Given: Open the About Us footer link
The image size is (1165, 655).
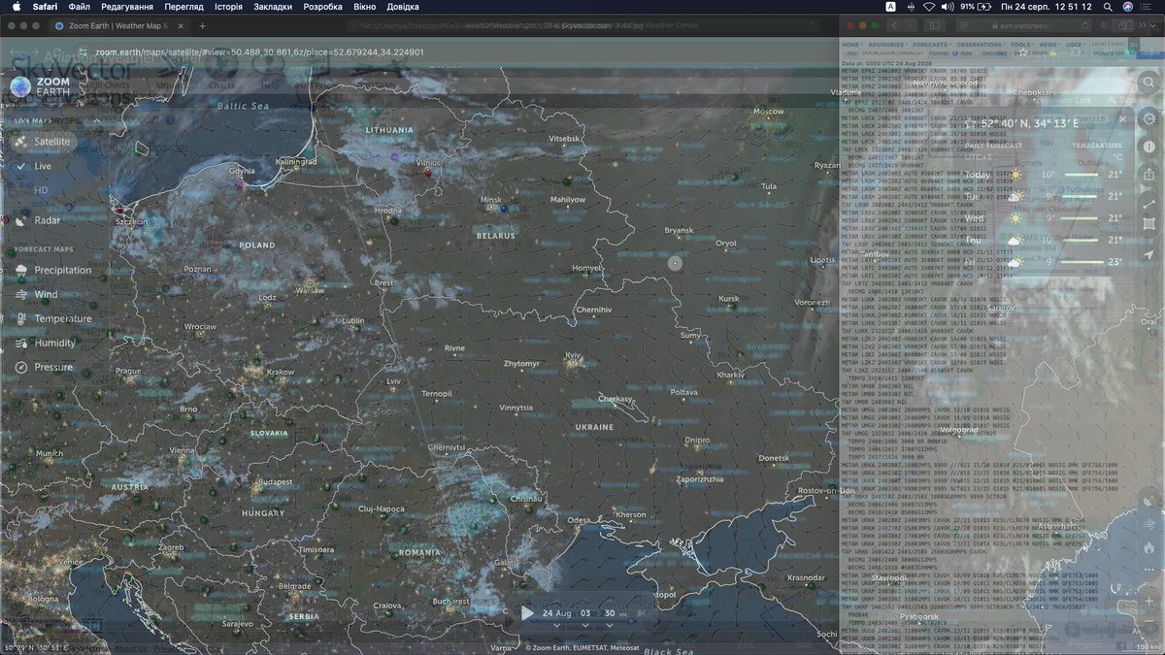Looking at the screenshot, I should pos(131,649).
